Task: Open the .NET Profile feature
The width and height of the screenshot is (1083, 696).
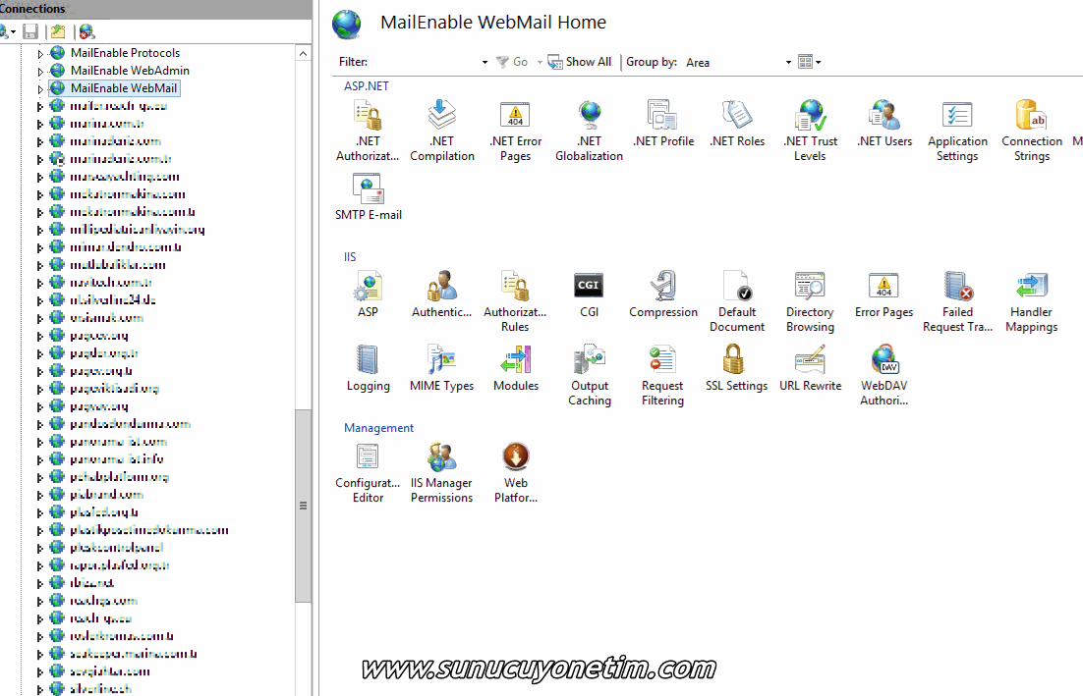Action: pyautogui.click(x=663, y=124)
